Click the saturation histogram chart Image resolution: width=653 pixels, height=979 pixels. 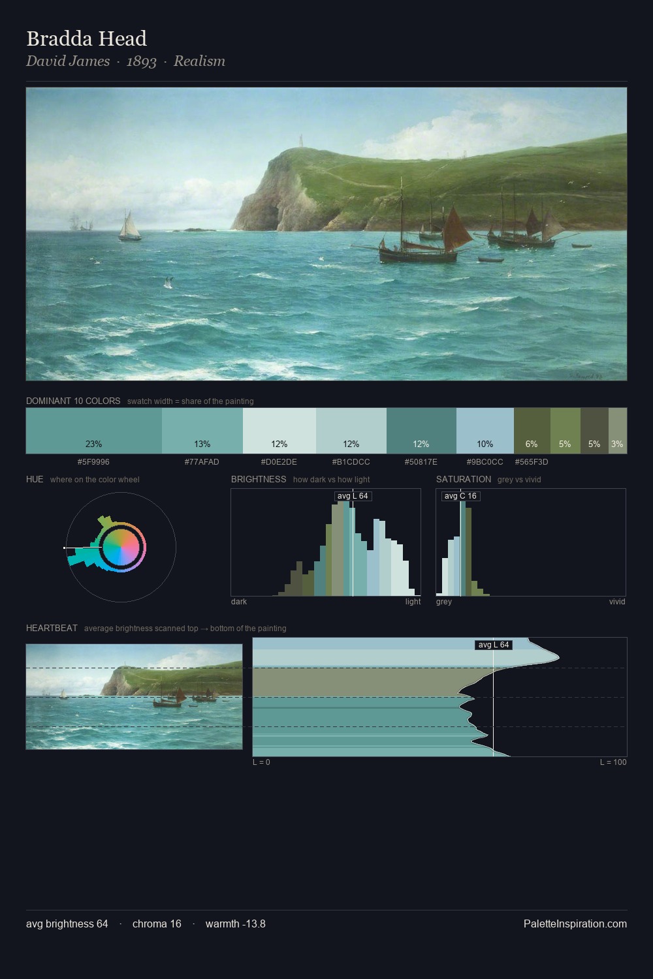click(531, 542)
